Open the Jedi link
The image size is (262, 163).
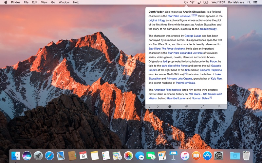pyautogui.click(x=165, y=61)
